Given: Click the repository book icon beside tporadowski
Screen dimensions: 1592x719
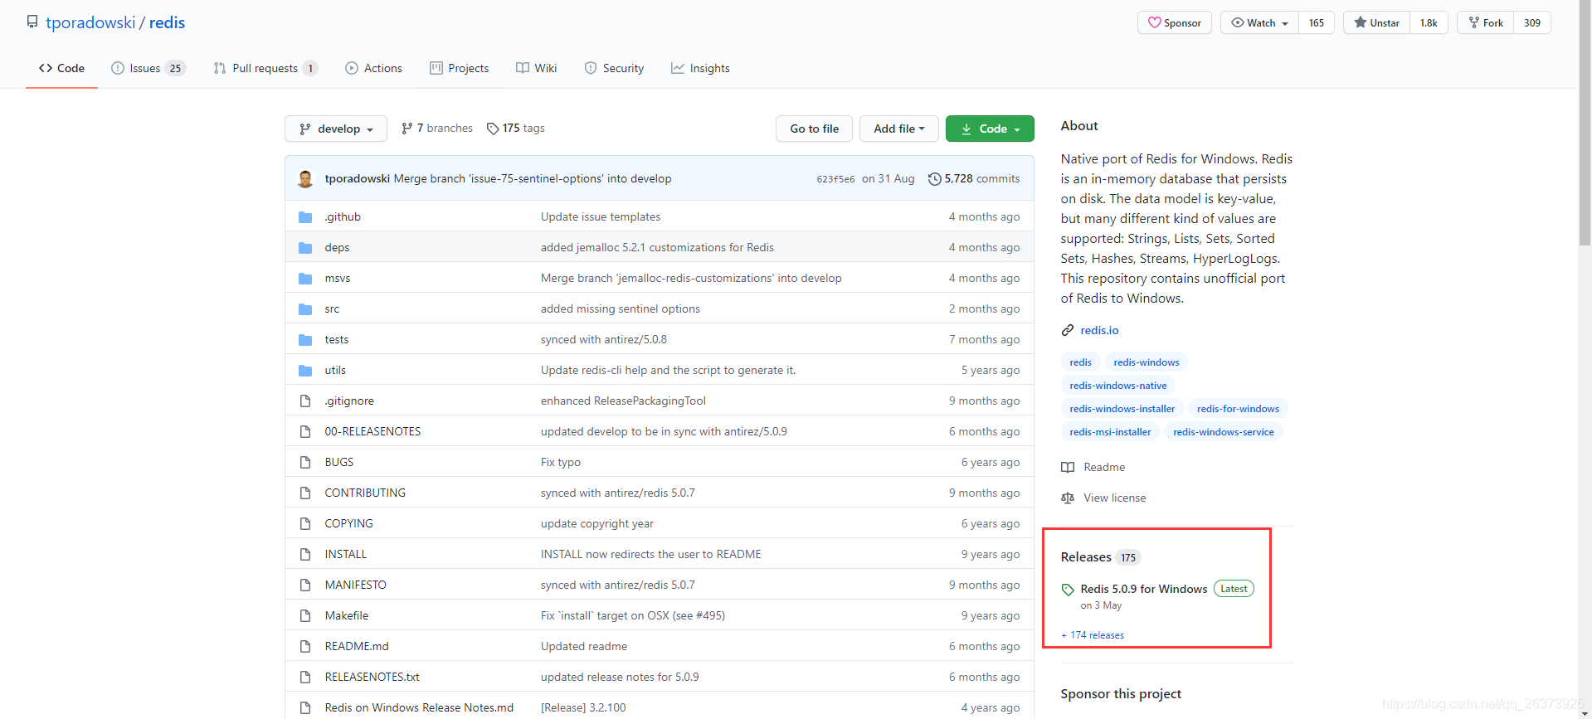Looking at the screenshot, I should pyautogui.click(x=32, y=22).
